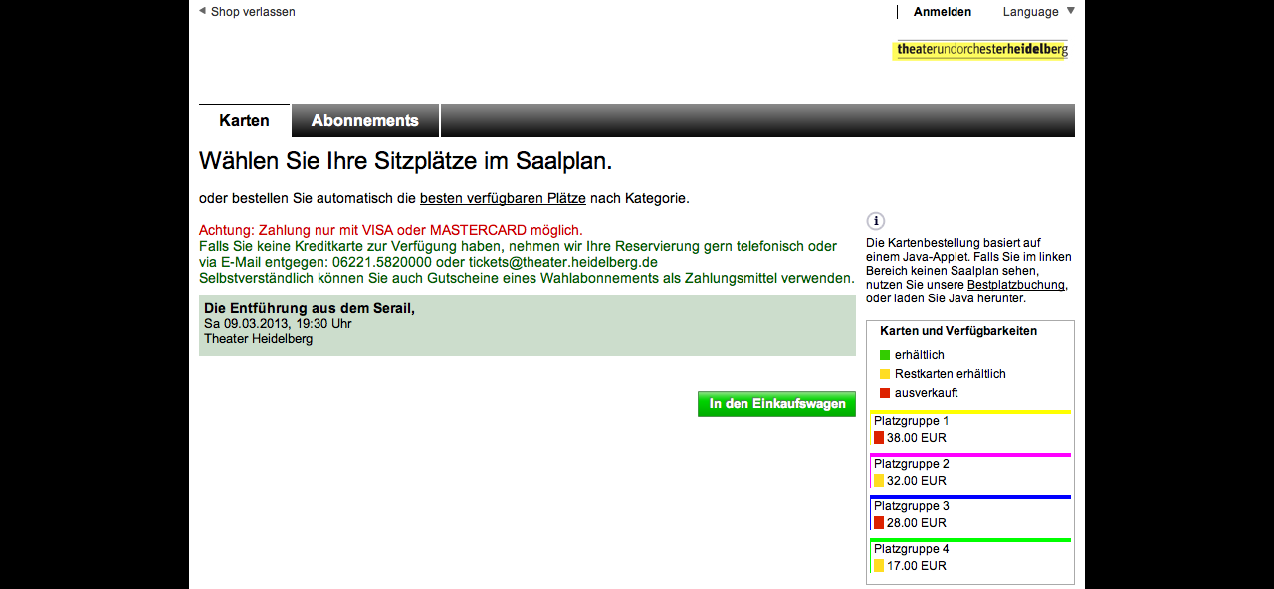Click the red ausverkauft legend square

tap(885, 393)
